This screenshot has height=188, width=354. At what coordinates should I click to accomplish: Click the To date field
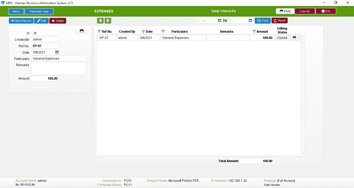(x=238, y=21)
